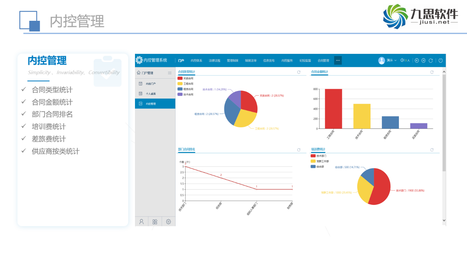Click the back arrow circle icon

click(x=417, y=61)
